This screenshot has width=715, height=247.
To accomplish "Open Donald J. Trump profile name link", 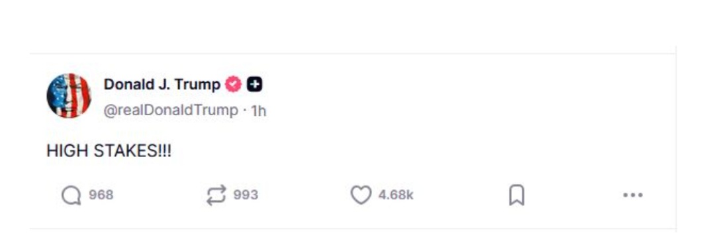I will point(162,84).
